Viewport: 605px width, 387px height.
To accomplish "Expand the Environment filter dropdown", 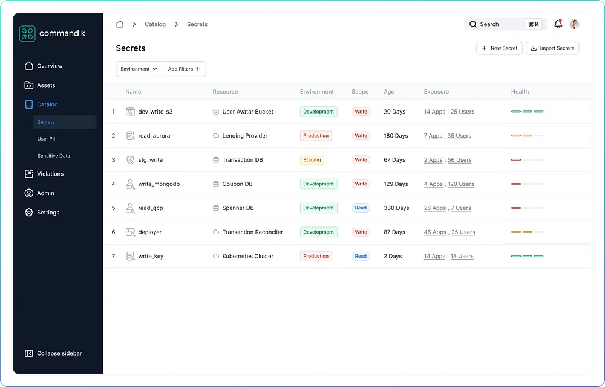I will tap(139, 69).
